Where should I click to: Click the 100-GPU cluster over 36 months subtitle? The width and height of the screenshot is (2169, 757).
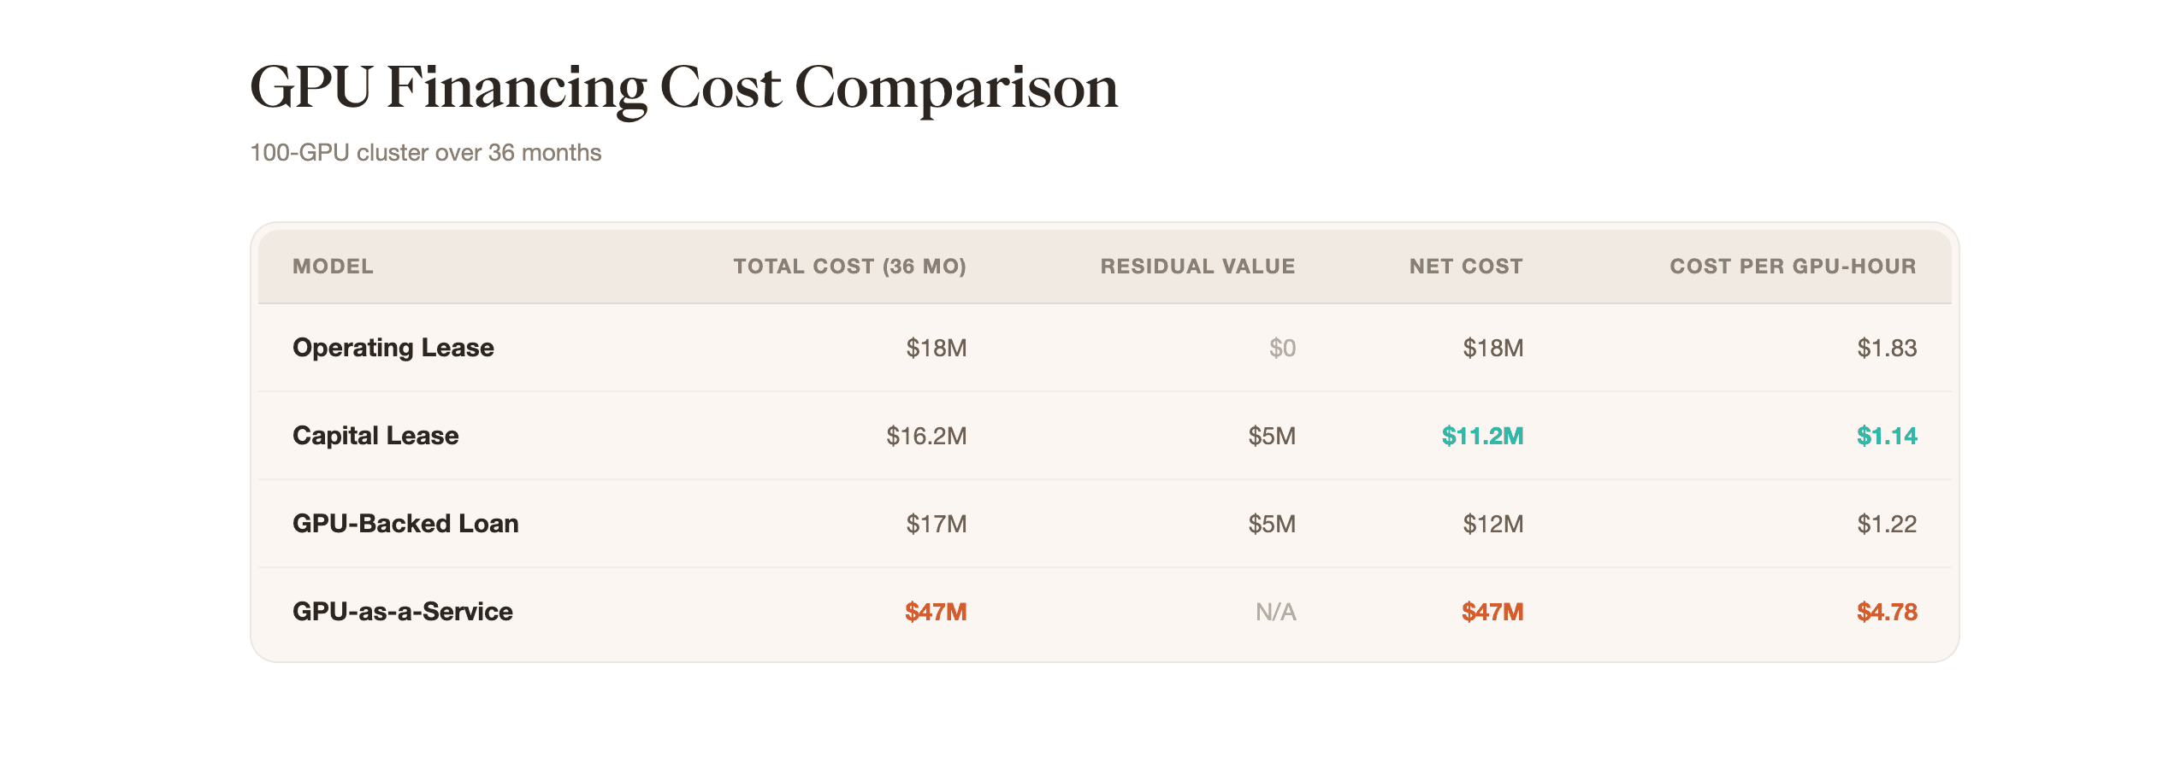[425, 153]
